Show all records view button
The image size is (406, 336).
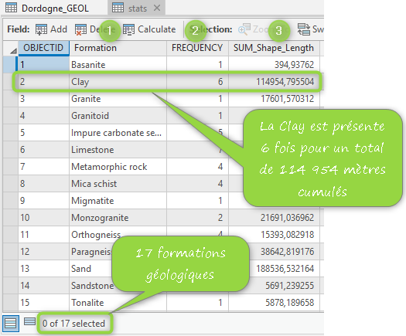coord(11,324)
